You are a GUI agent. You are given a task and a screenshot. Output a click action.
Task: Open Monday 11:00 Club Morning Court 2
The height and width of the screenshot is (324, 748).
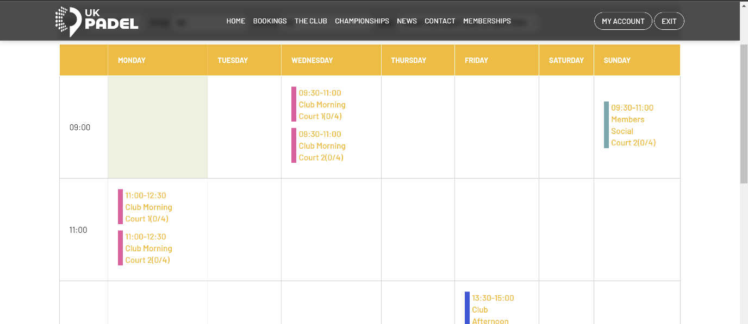[148, 248]
